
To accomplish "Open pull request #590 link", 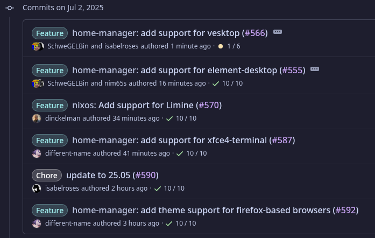I will 145,175.
